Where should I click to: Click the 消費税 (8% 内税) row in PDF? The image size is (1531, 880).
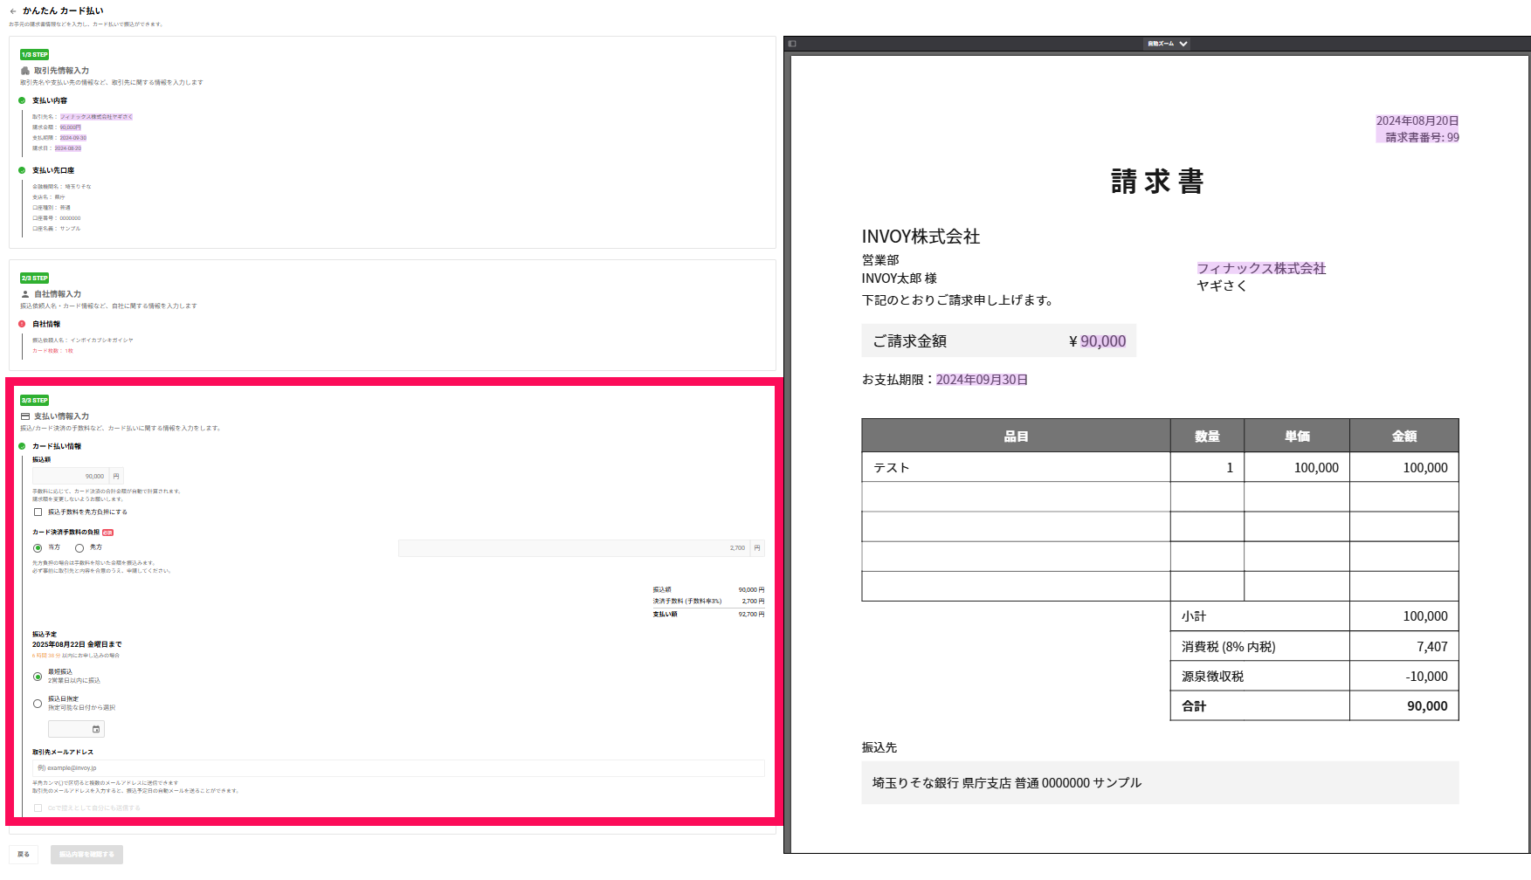(1314, 646)
